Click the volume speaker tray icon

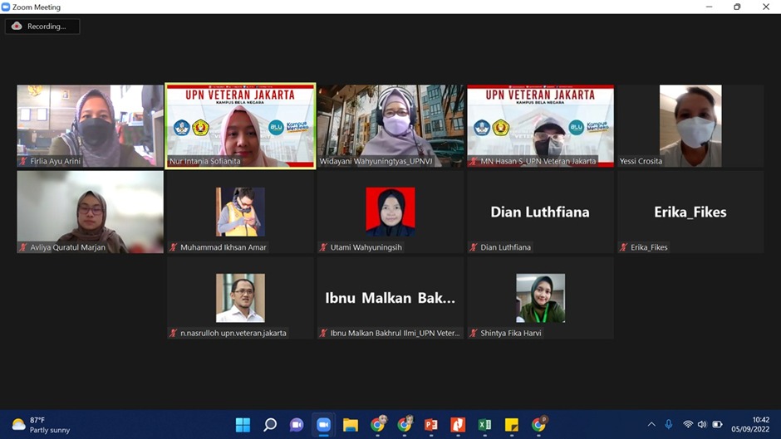[x=702, y=425]
